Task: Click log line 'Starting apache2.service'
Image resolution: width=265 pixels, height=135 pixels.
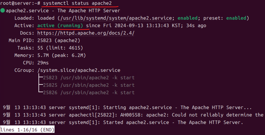Action: pyautogui.click(x=127, y=108)
